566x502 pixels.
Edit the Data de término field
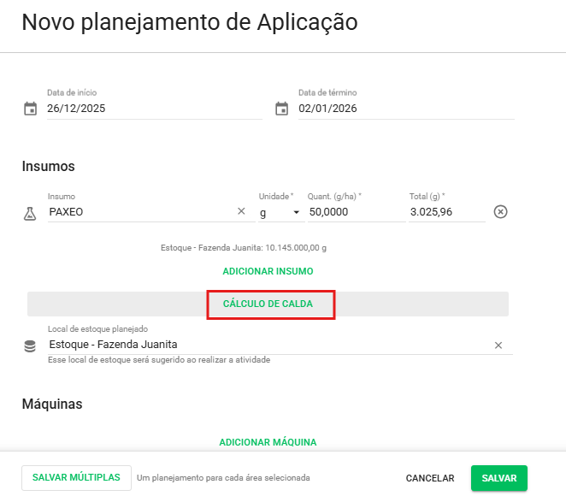point(406,109)
